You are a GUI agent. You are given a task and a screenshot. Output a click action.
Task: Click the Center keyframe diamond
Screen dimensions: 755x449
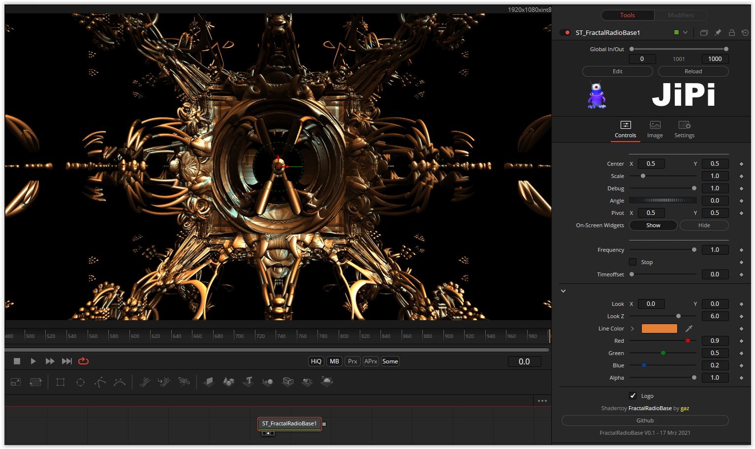(741, 164)
